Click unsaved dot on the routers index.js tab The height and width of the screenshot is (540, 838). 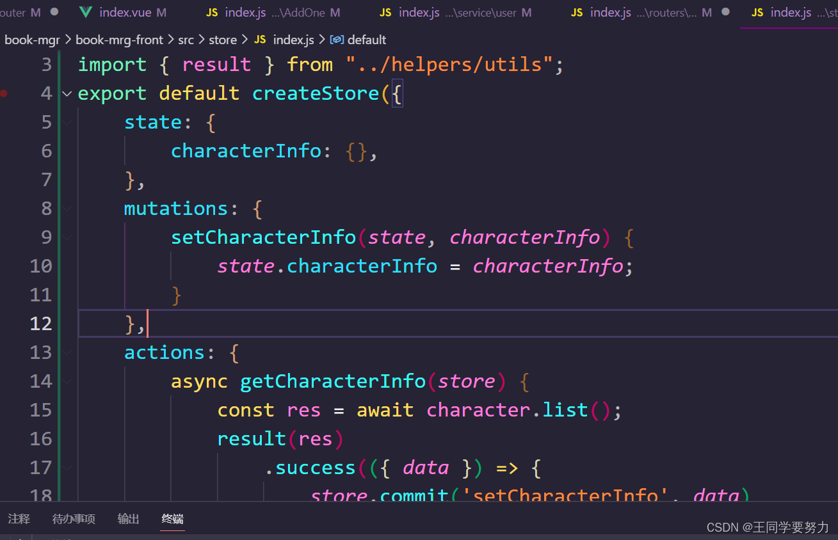725,12
